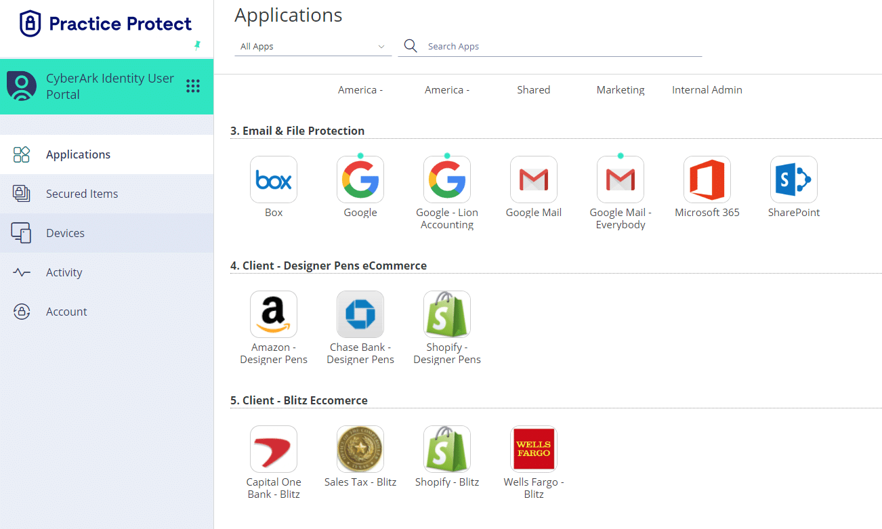Image resolution: width=882 pixels, height=529 pixels.
Task: Click the Applications sidebar icon
Action: tap(22, 154)
